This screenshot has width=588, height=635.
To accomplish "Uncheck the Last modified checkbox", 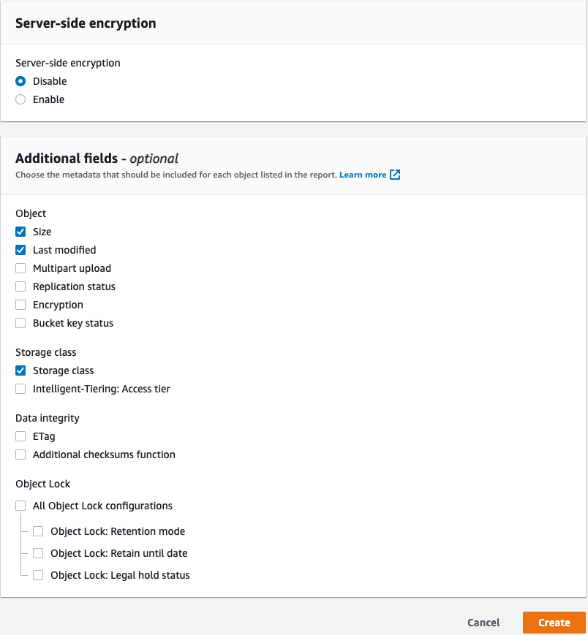I will [20, 250].
